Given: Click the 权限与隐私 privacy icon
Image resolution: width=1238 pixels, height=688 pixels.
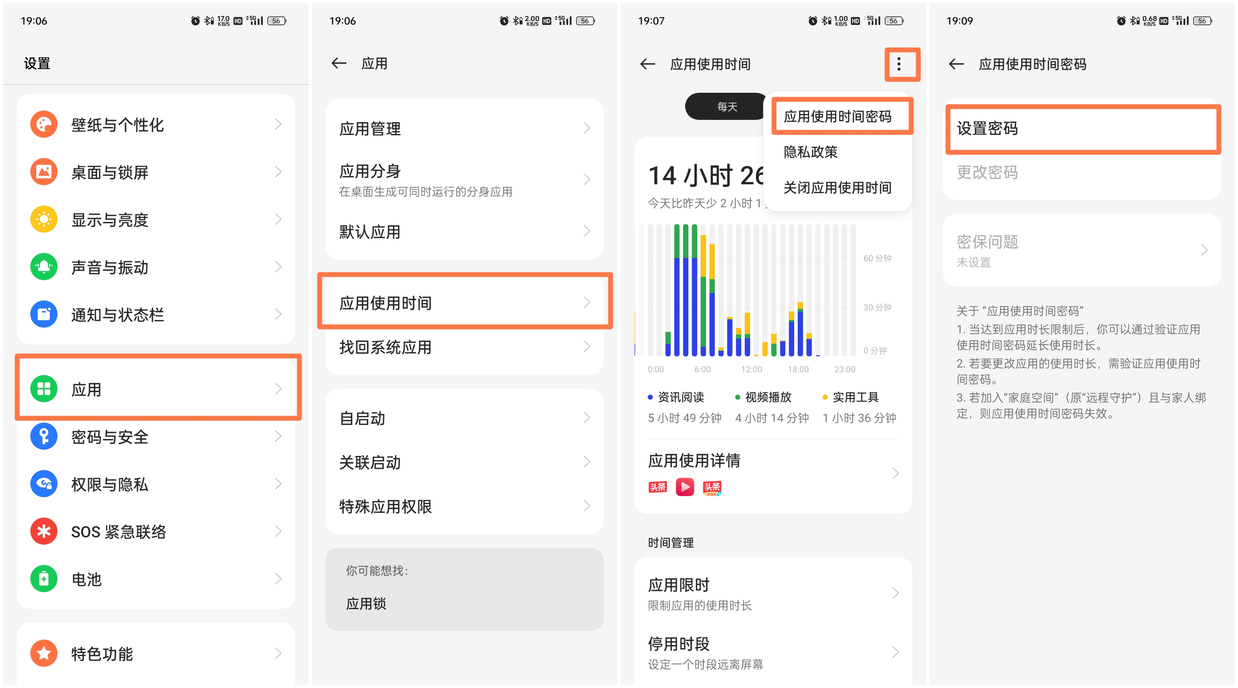Looking at the screenshot, I should point(44,483).
